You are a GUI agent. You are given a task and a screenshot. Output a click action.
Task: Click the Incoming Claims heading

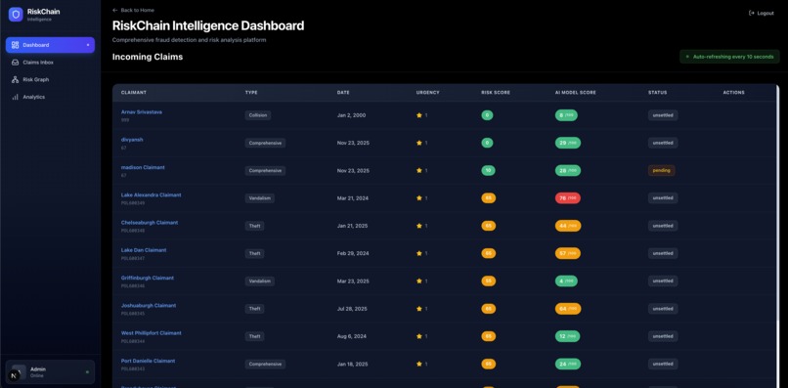148,57
